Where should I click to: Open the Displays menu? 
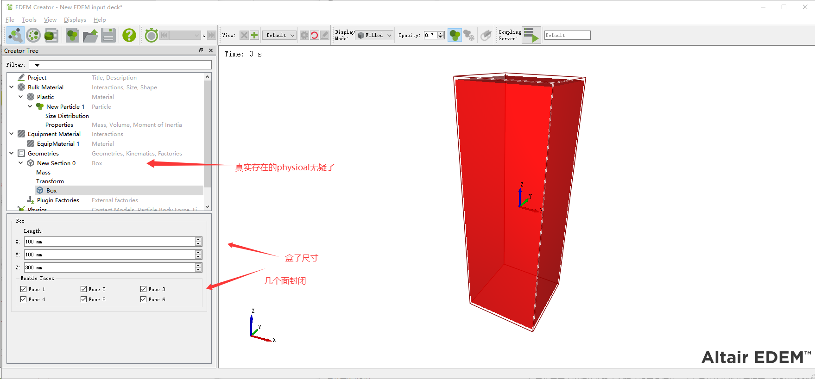click(75, 20)
